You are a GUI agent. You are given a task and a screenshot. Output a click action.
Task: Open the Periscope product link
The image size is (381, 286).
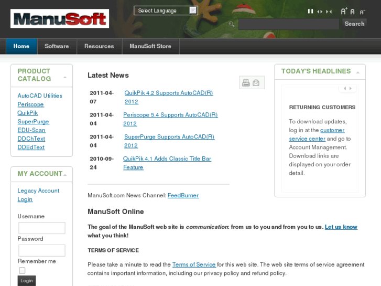click(30, 104)
